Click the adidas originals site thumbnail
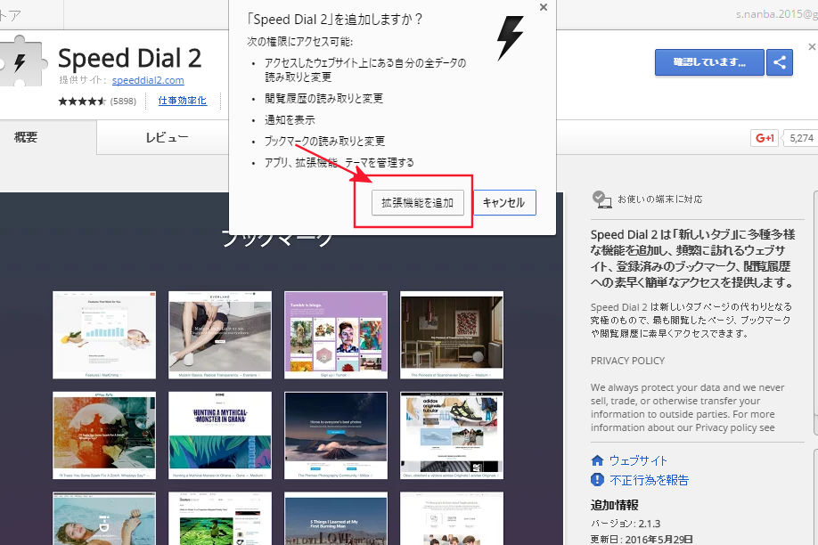Viewport: 818px width, 545px height. (452, 435)
